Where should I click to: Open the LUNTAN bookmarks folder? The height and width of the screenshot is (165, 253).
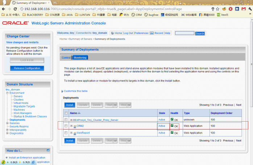pos(83,15)
